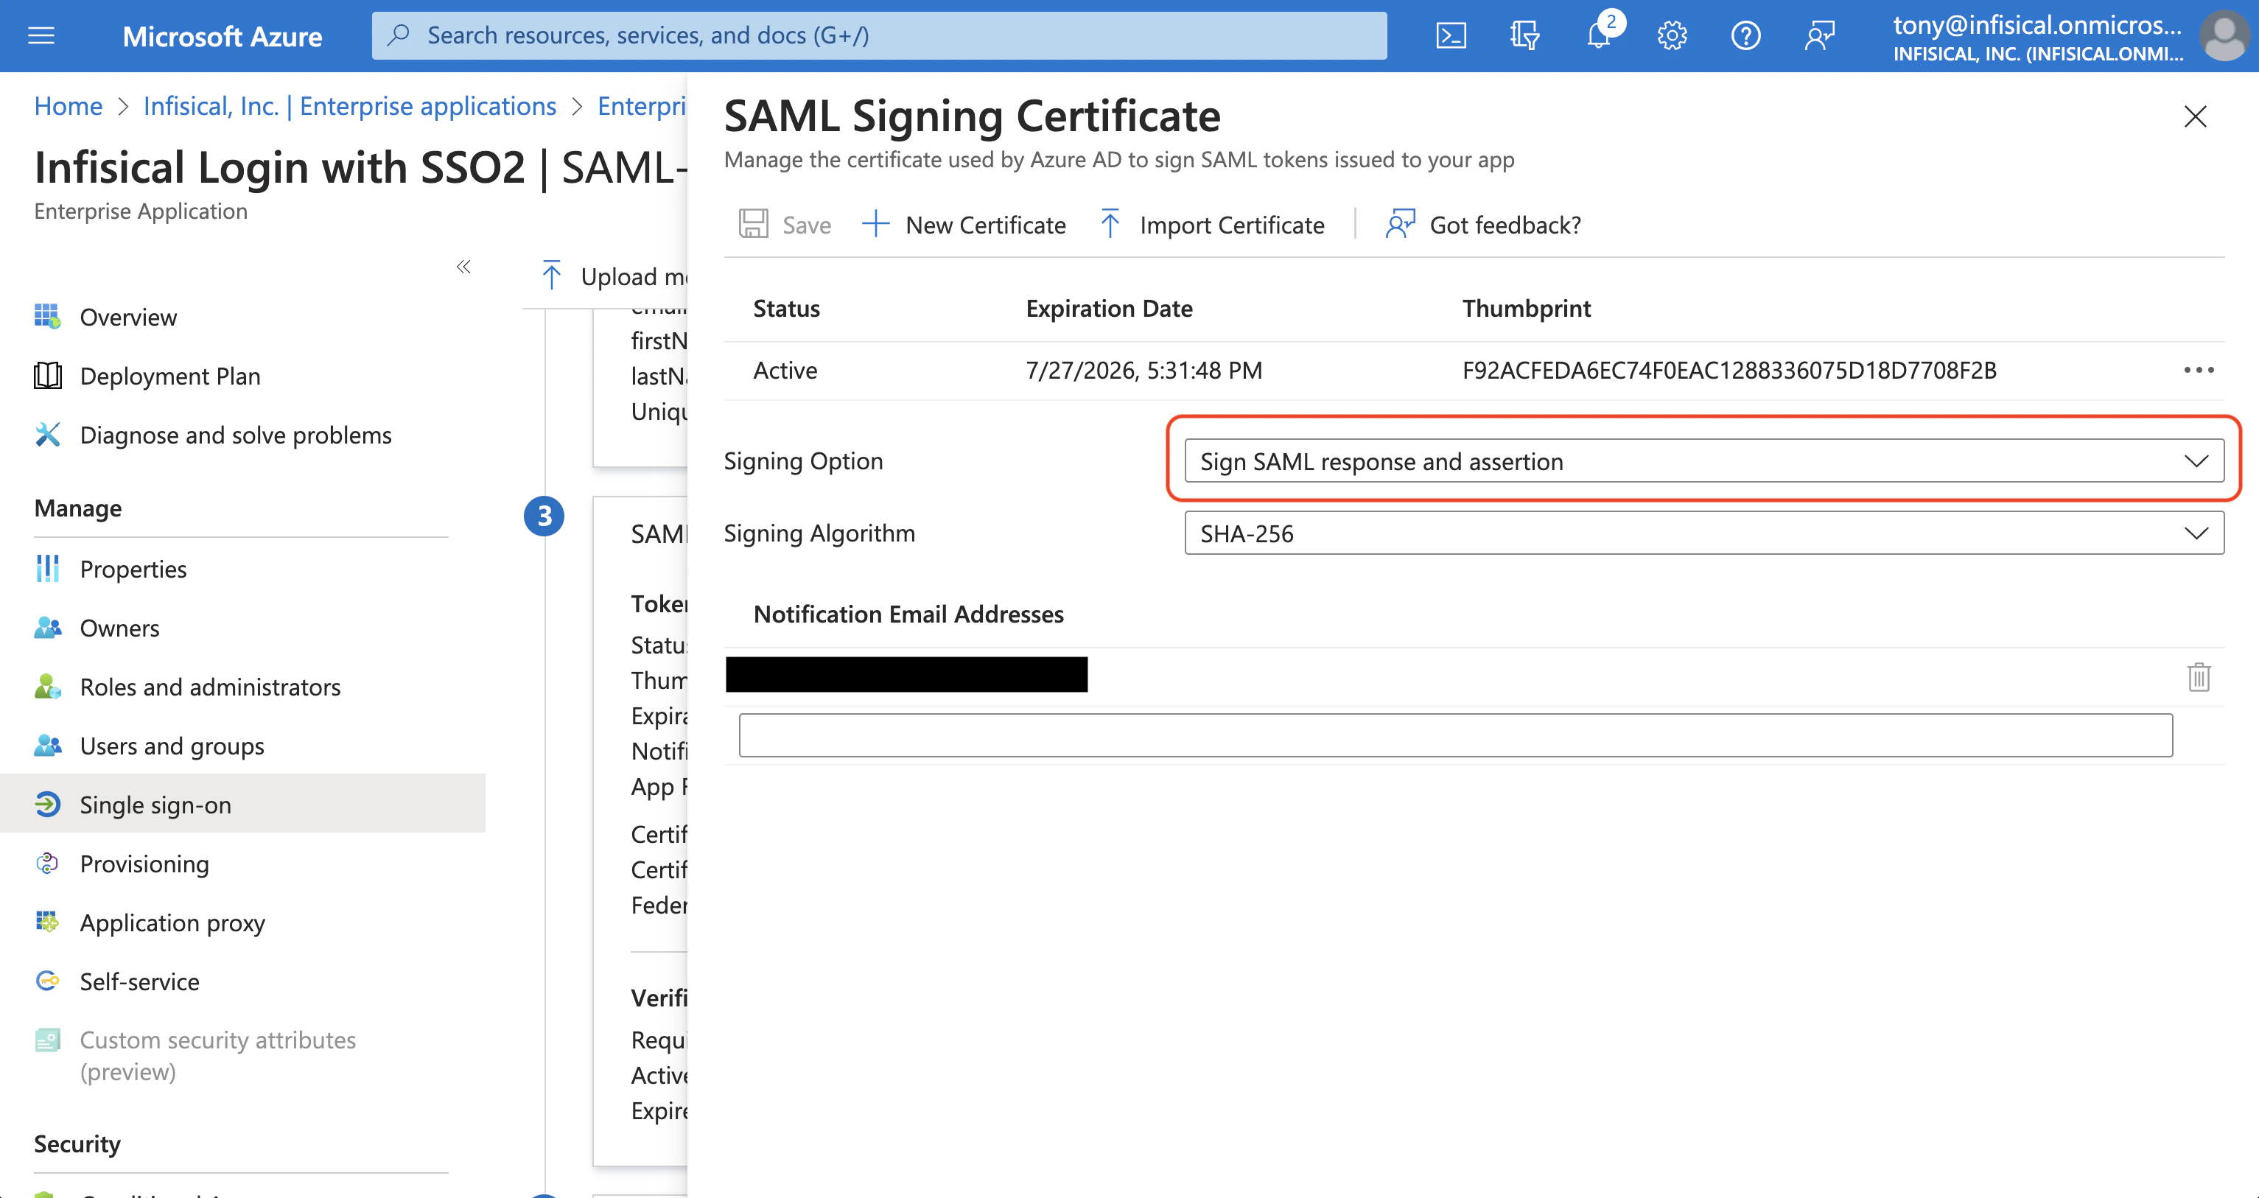Click the Thumbprint column header
The image size is (2259, 1198).
[x=1526, y=309]
